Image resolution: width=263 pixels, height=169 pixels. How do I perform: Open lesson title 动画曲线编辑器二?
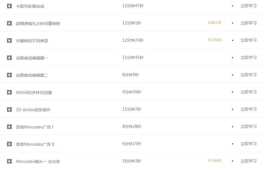point(32,75)
